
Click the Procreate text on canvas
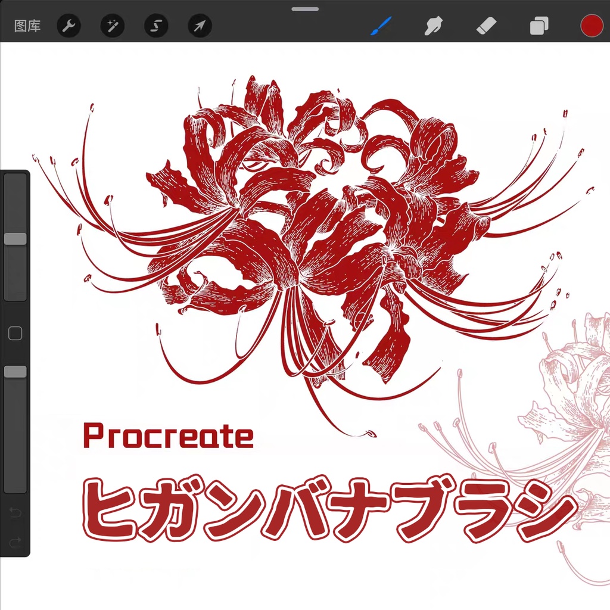tap(169, 435)
